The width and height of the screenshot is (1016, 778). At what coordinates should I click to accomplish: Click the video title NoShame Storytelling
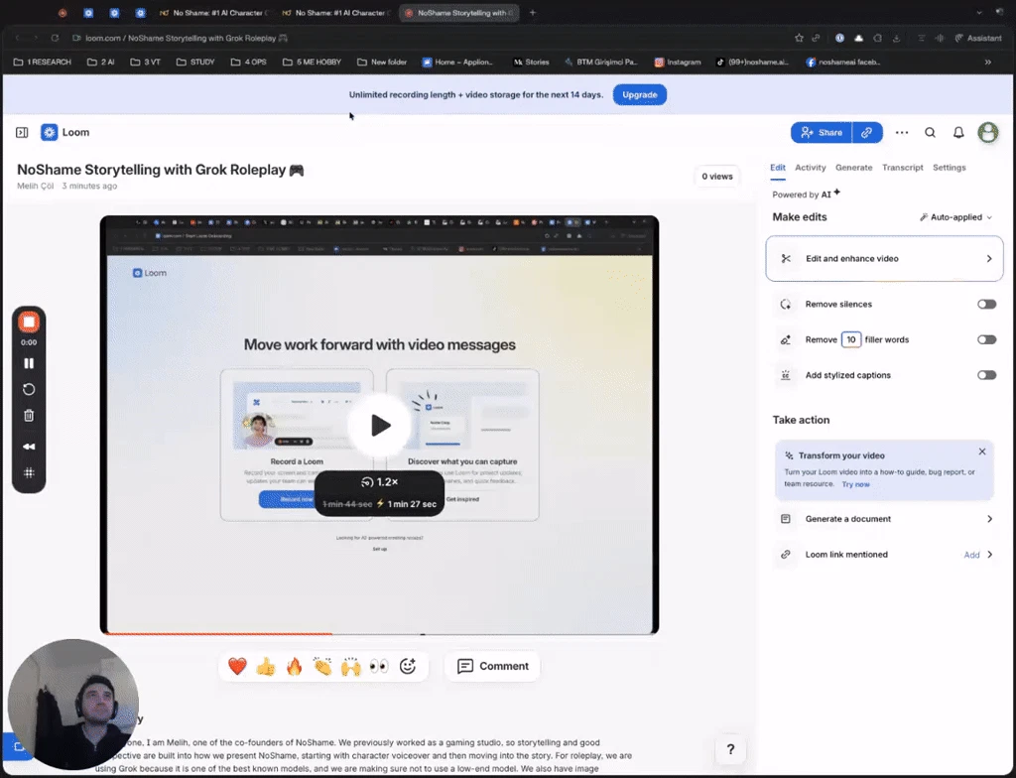pyautogui.click(x=160, y=170)
